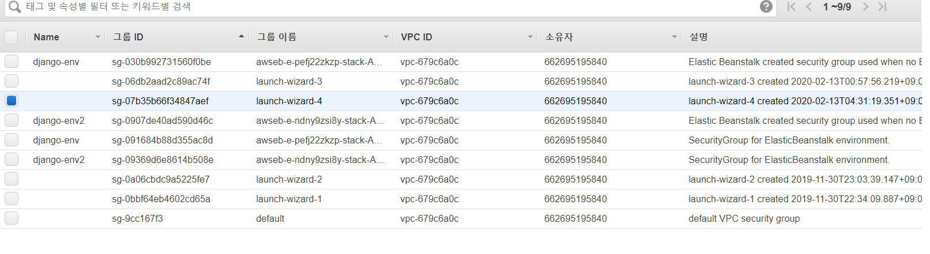
Task: Go to the previous page of results
Action: pyautogui.click(x=809, y=7)
